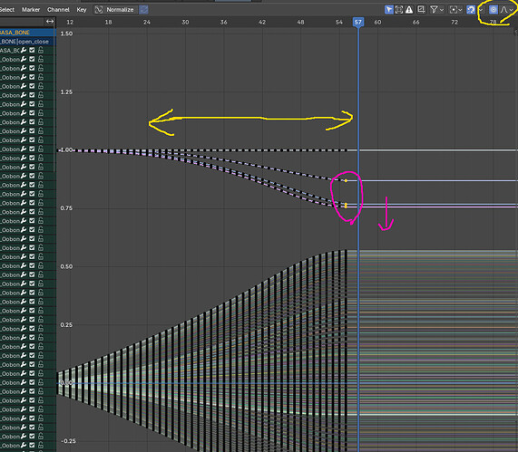Screen dimensions: 518x452
Task: Click wrench modifier icon on first ASA_BC channel
Action: click(24, 50)
